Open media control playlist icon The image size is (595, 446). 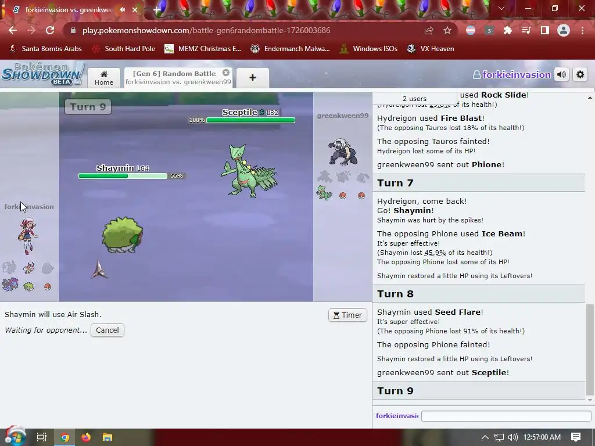[526, 30]
